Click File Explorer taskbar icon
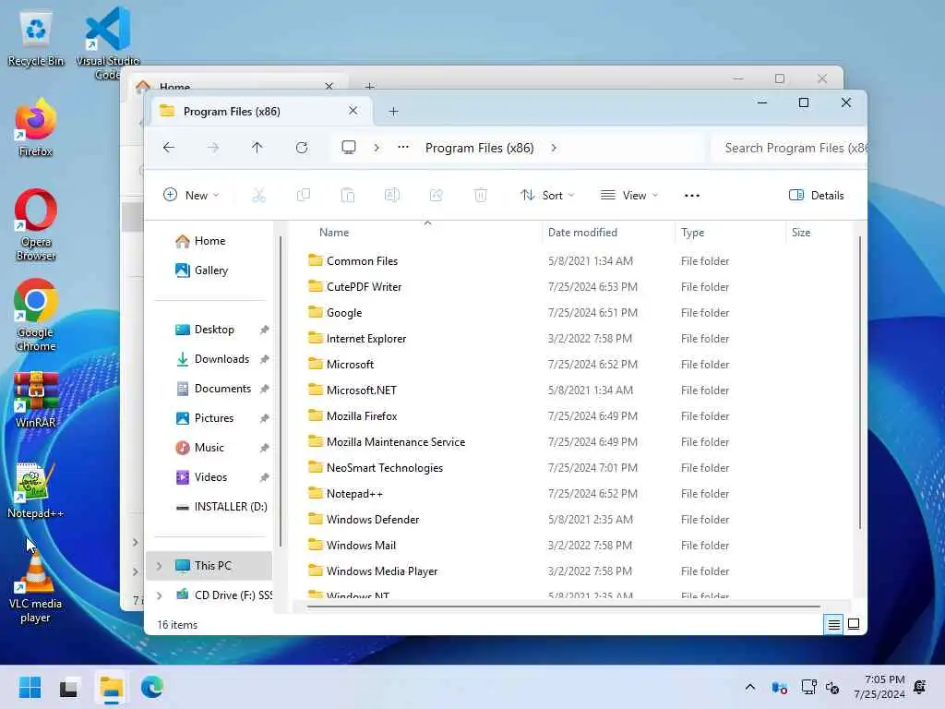Viewport: 945px width, 709px height. click(x=112, y=687)
